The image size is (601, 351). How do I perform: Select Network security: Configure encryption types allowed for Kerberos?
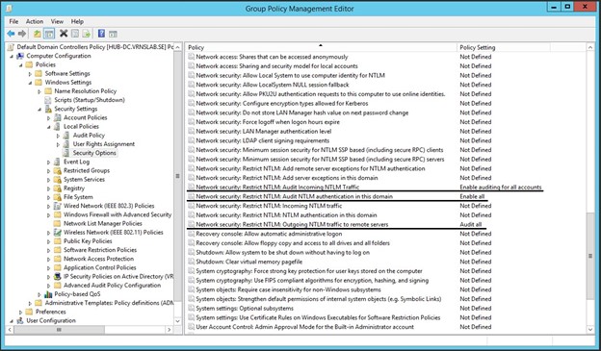pos(281,103)
